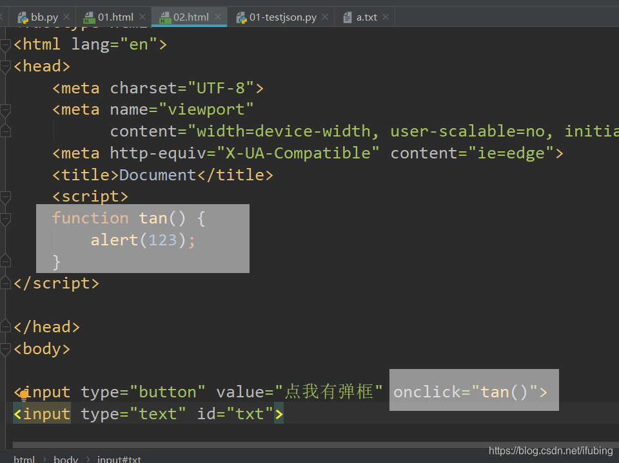The width and height of the screenshot is (619, 463).
Task: Click the type="button" attribute
Action: click(143, 392)
